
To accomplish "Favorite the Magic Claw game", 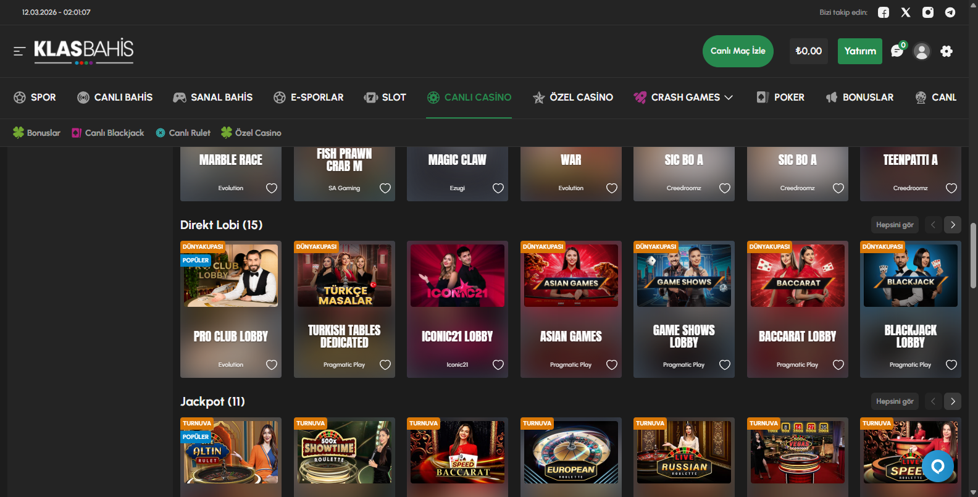I will [x=498, y=188].
